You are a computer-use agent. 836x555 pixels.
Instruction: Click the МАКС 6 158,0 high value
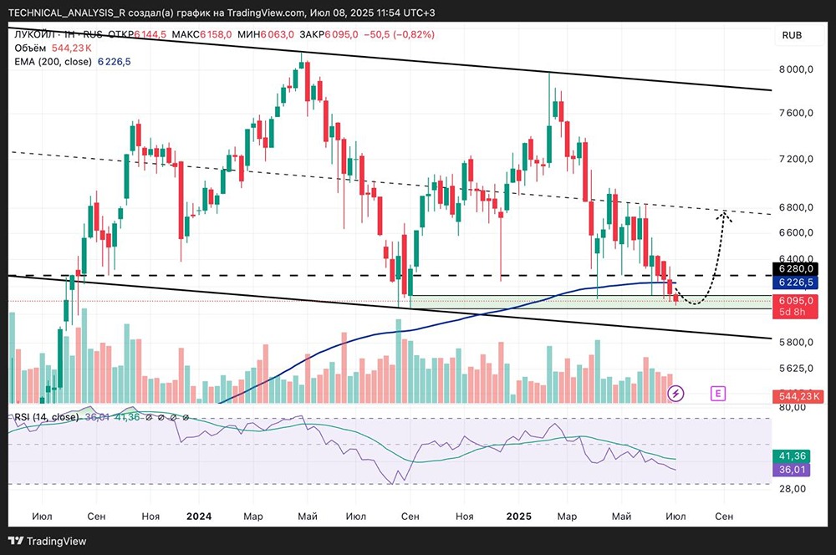pos(202,34)
